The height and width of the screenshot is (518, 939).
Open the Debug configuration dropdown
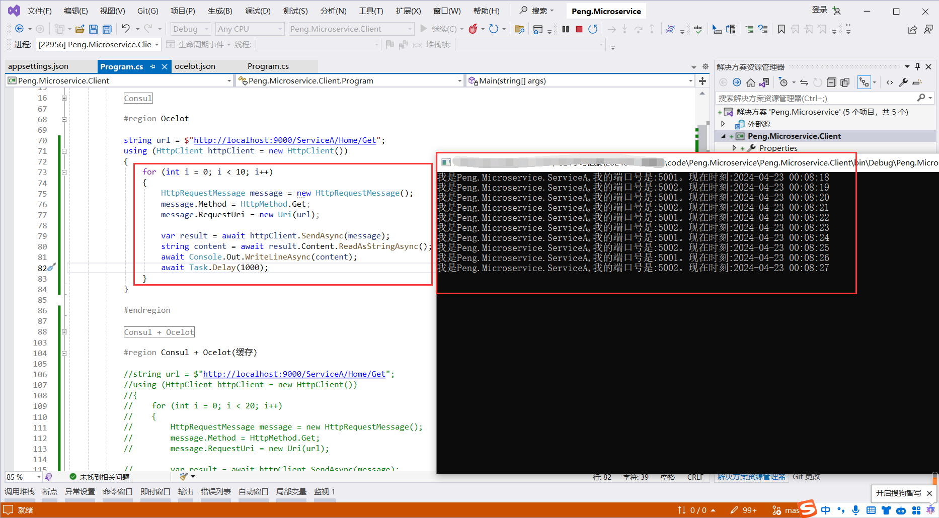pos(190,29)
